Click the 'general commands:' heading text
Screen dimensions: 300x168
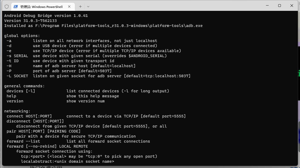coord(24,86)
